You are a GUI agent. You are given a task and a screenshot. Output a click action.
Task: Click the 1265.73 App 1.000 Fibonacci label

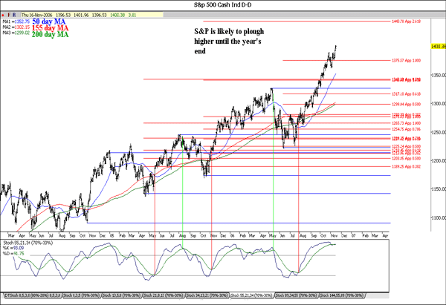pos(407,123)
